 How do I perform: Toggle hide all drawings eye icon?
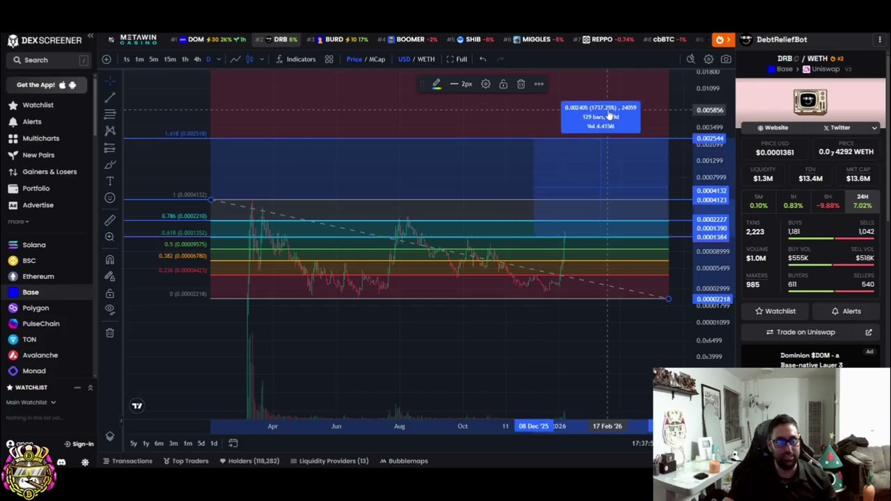click(x=110, y=310)
